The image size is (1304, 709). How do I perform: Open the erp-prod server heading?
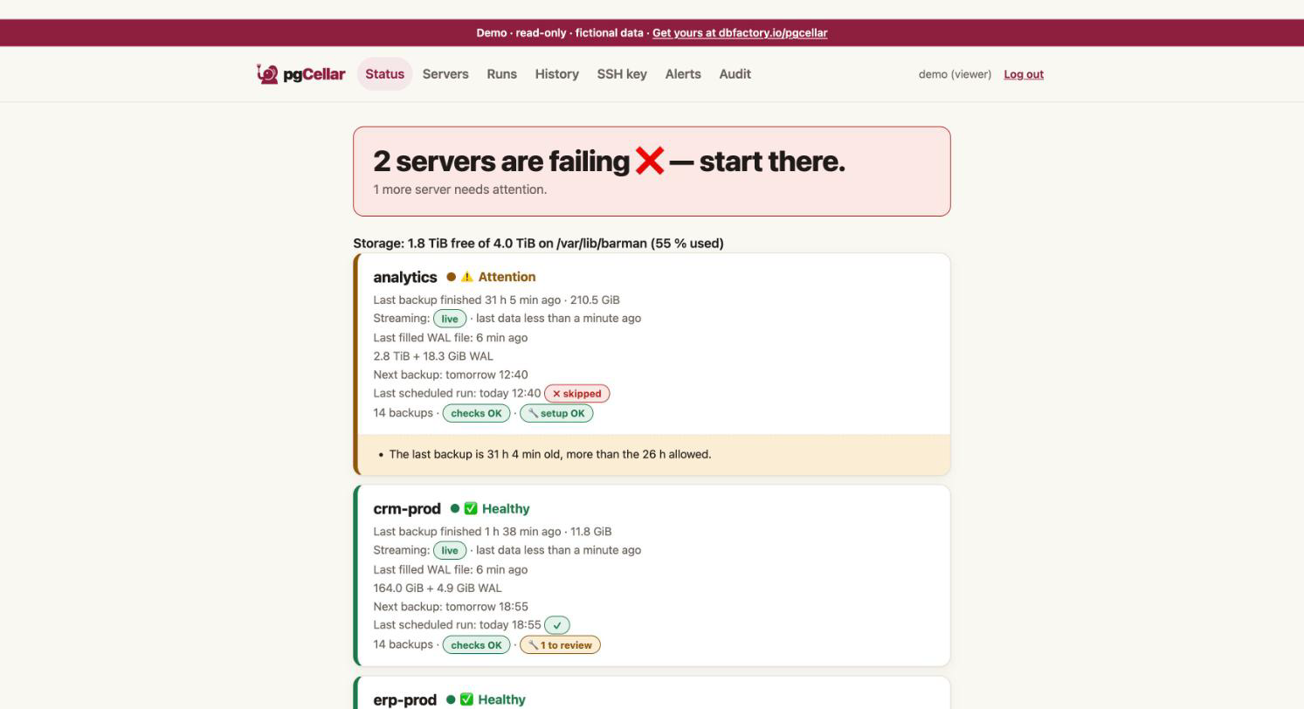point(405,699)
